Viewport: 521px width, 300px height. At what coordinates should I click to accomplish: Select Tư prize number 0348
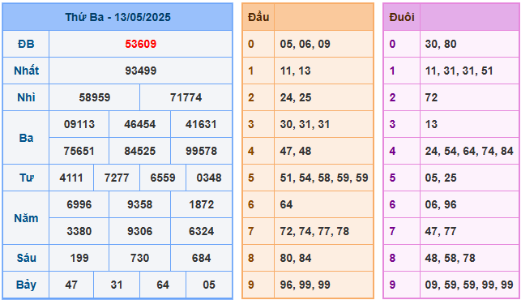(x=209, y=178)
